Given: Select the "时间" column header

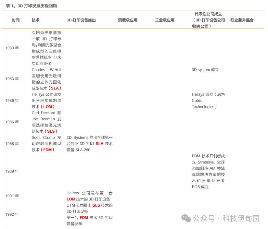Looking at the screenshot, I should click(16, 20).
